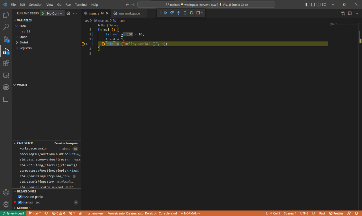
Task: Open the debug configuration dropdown
Action: tap(55, 13)
